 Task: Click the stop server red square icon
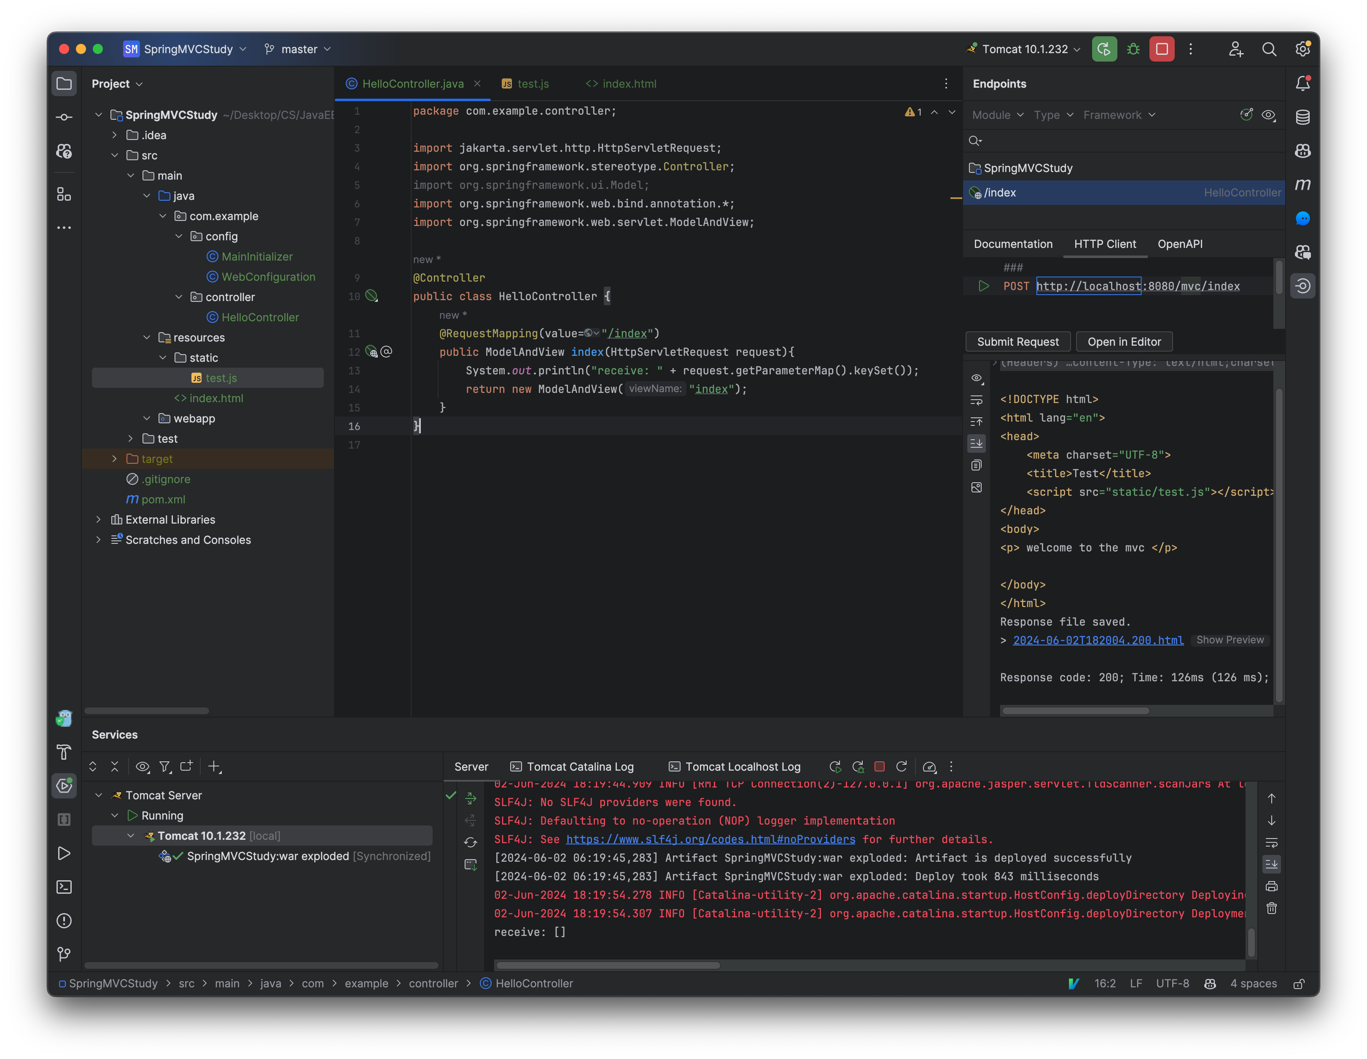pos(1162,48)
